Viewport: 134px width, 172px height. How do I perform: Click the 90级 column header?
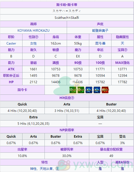pyautogui.click(x=78, y=63)
